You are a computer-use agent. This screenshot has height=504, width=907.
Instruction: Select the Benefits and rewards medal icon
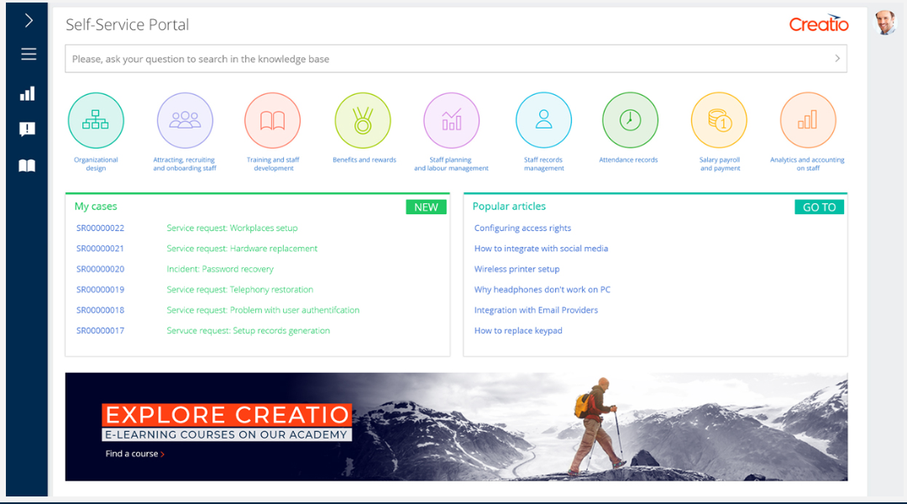tap(363, 121)
